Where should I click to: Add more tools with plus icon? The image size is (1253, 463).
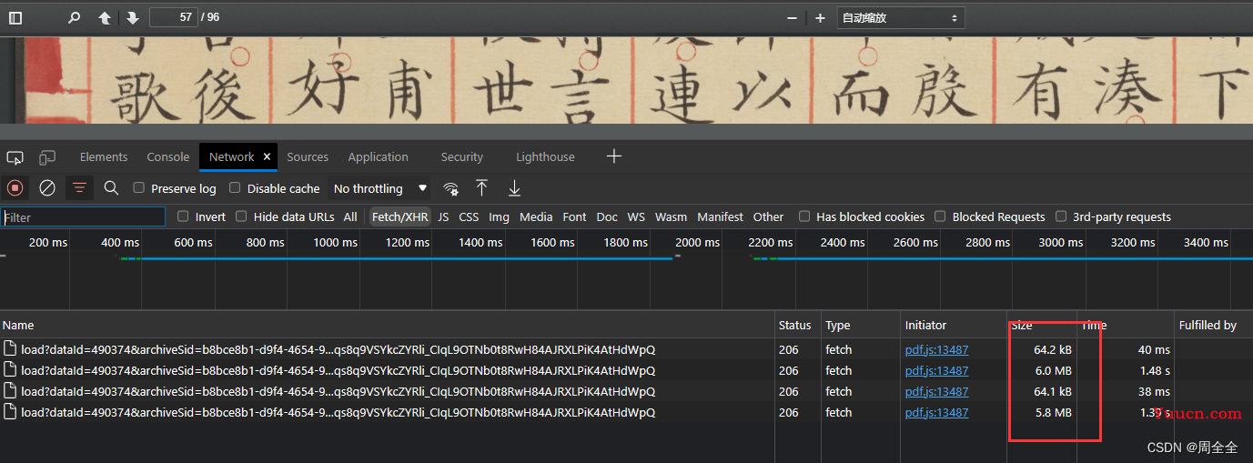click(614, 156)
